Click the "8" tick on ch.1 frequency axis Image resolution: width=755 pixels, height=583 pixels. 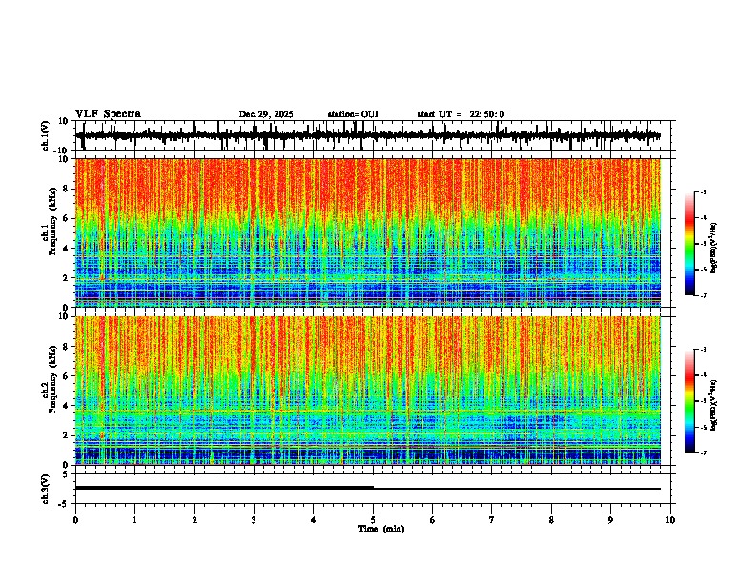67,189
